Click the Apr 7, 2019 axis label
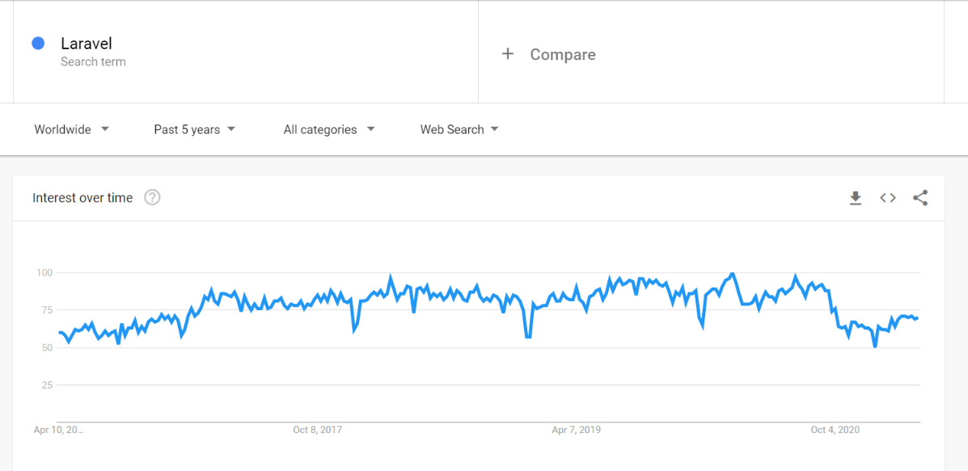 click(576, 430)
